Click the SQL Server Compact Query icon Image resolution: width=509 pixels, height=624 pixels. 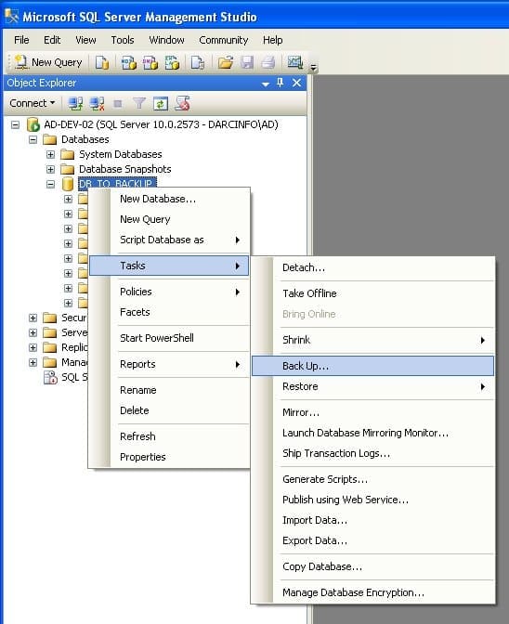[198, 62]
